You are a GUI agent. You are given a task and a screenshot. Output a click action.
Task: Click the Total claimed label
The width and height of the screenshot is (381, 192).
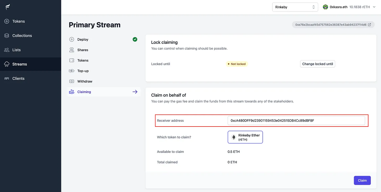[x=167, y=162]
